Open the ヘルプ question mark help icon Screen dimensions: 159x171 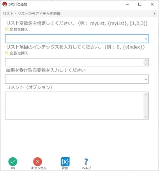(x=86, y=162)
